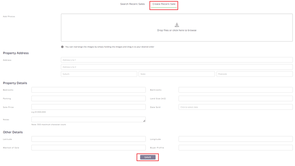Image resolution: width=295 pixels, height=166 pixels.
Task: Click the rearrange images help text
Action: point(110,47)
